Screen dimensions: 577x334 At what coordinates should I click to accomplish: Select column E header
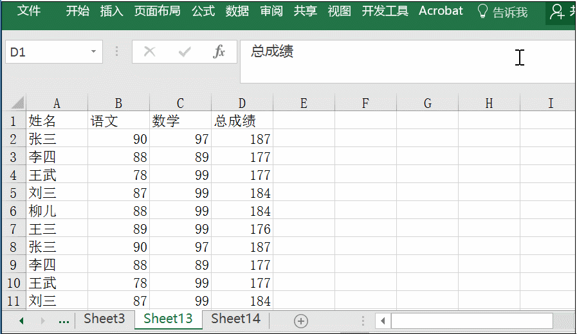[x=304, y=103]
